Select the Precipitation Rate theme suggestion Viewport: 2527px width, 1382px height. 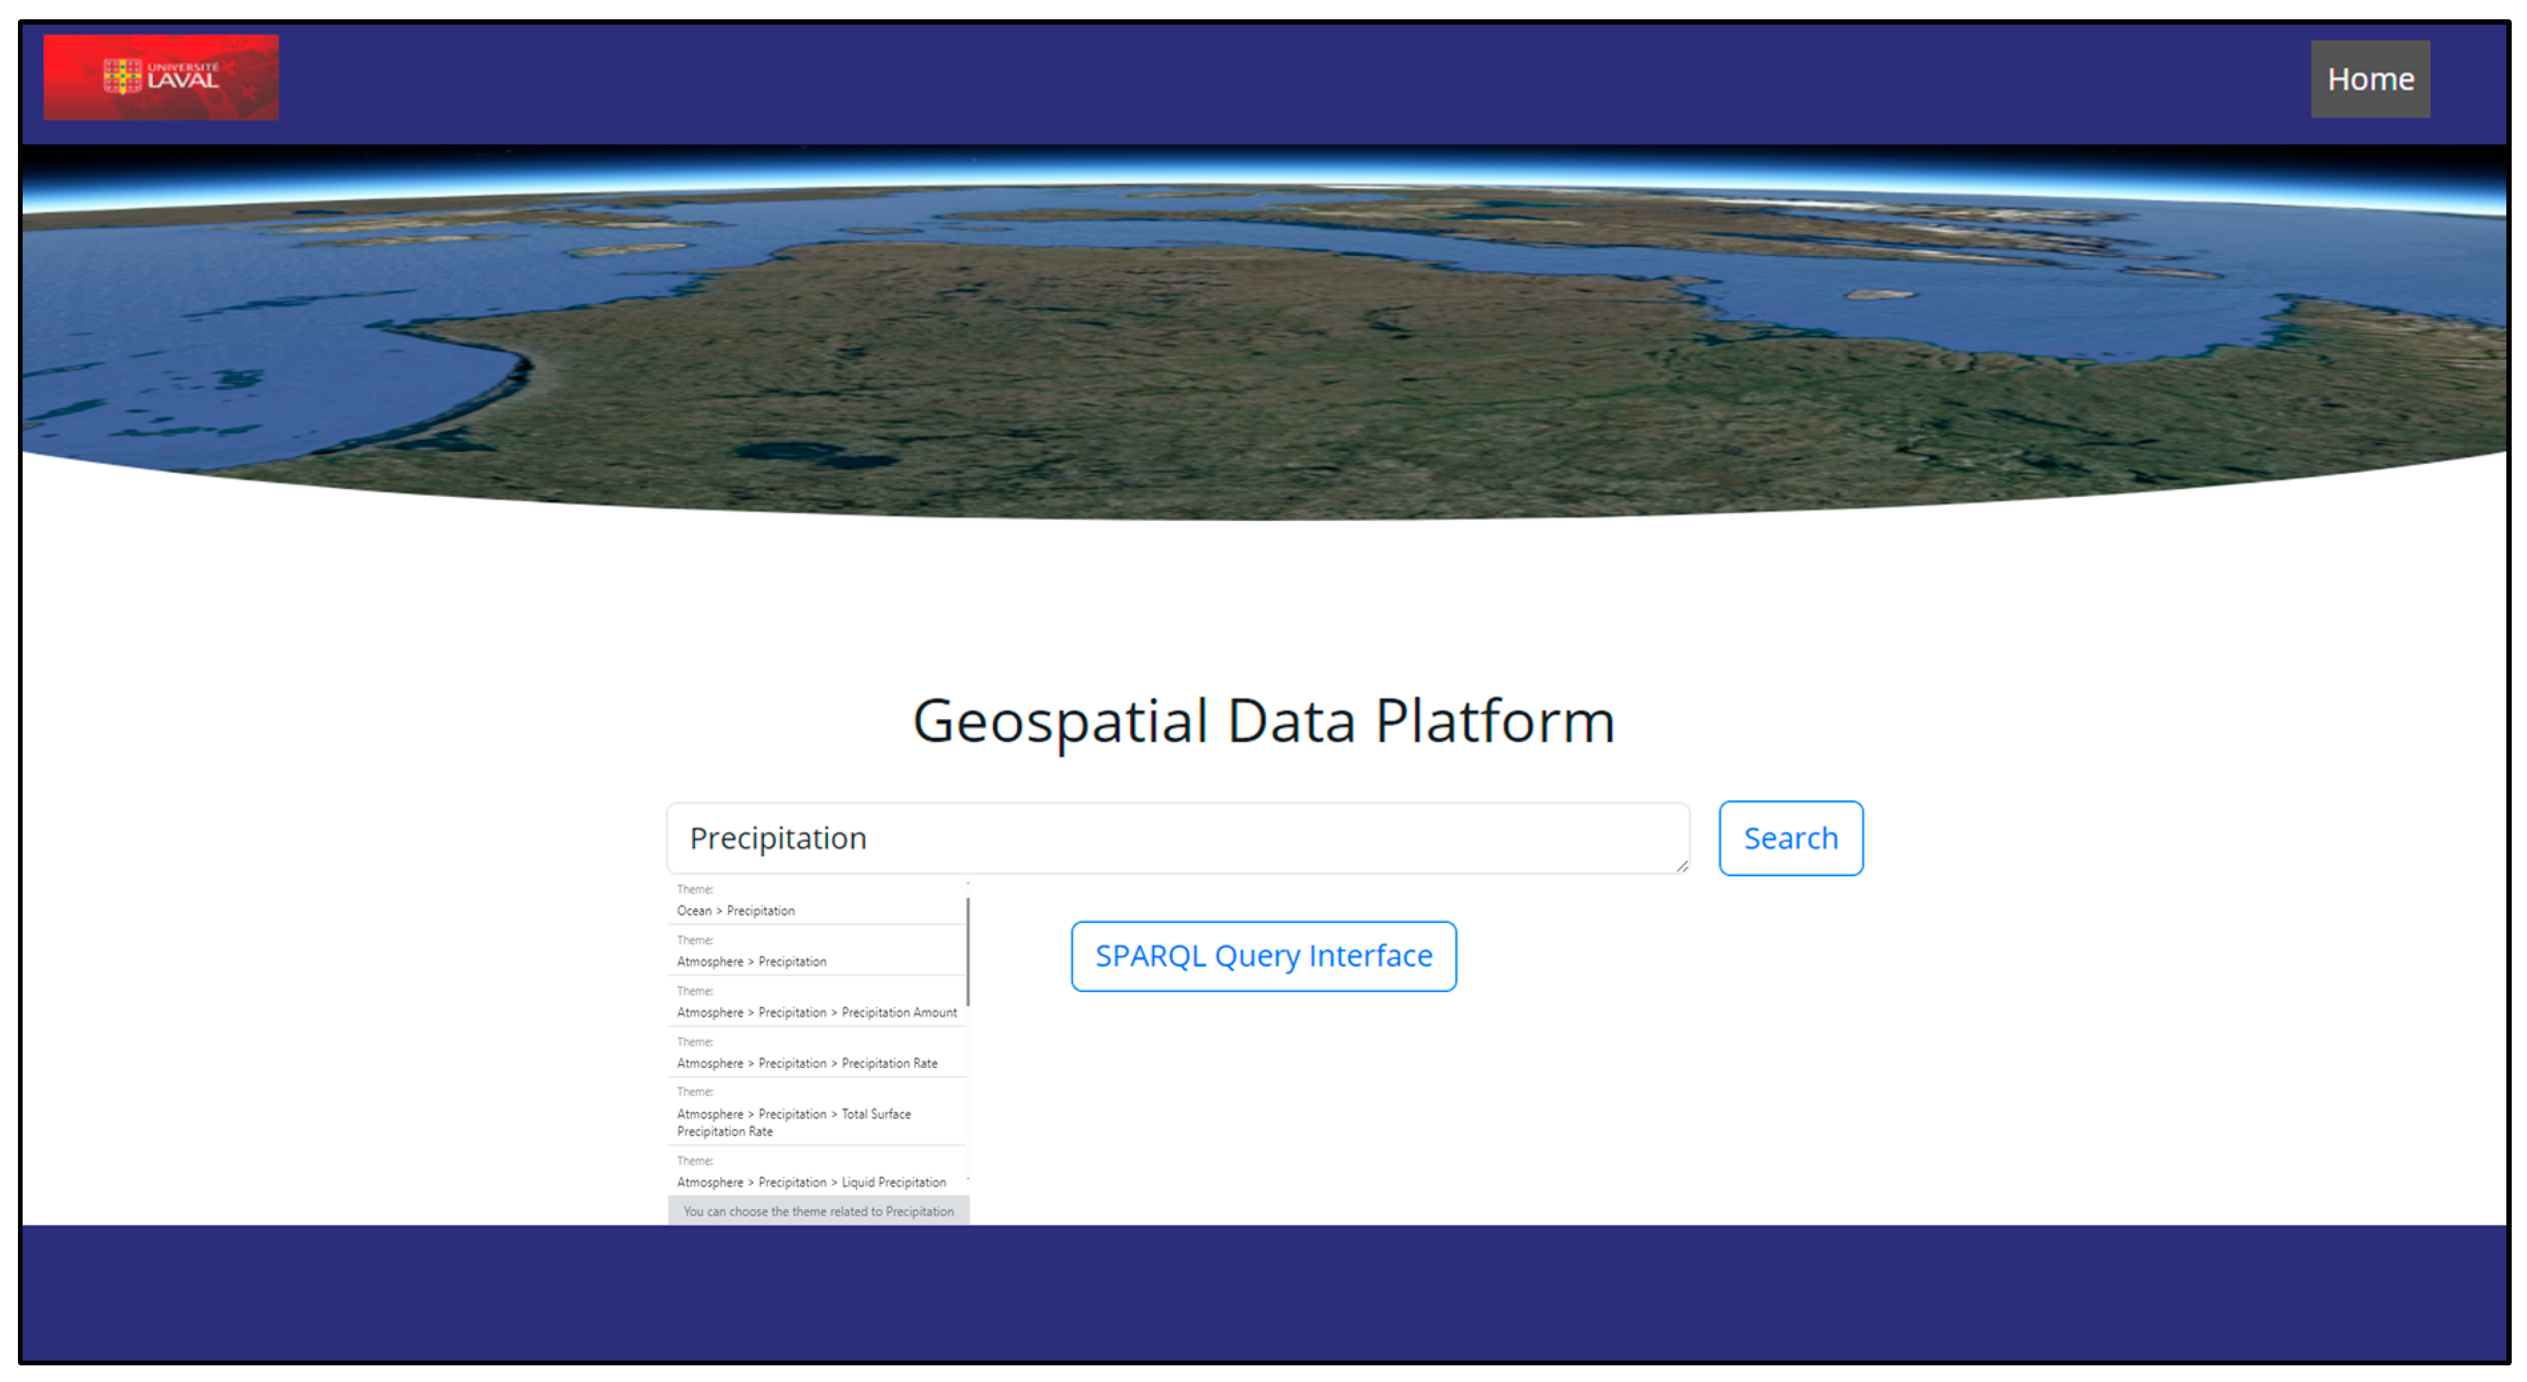point(807,1063)
